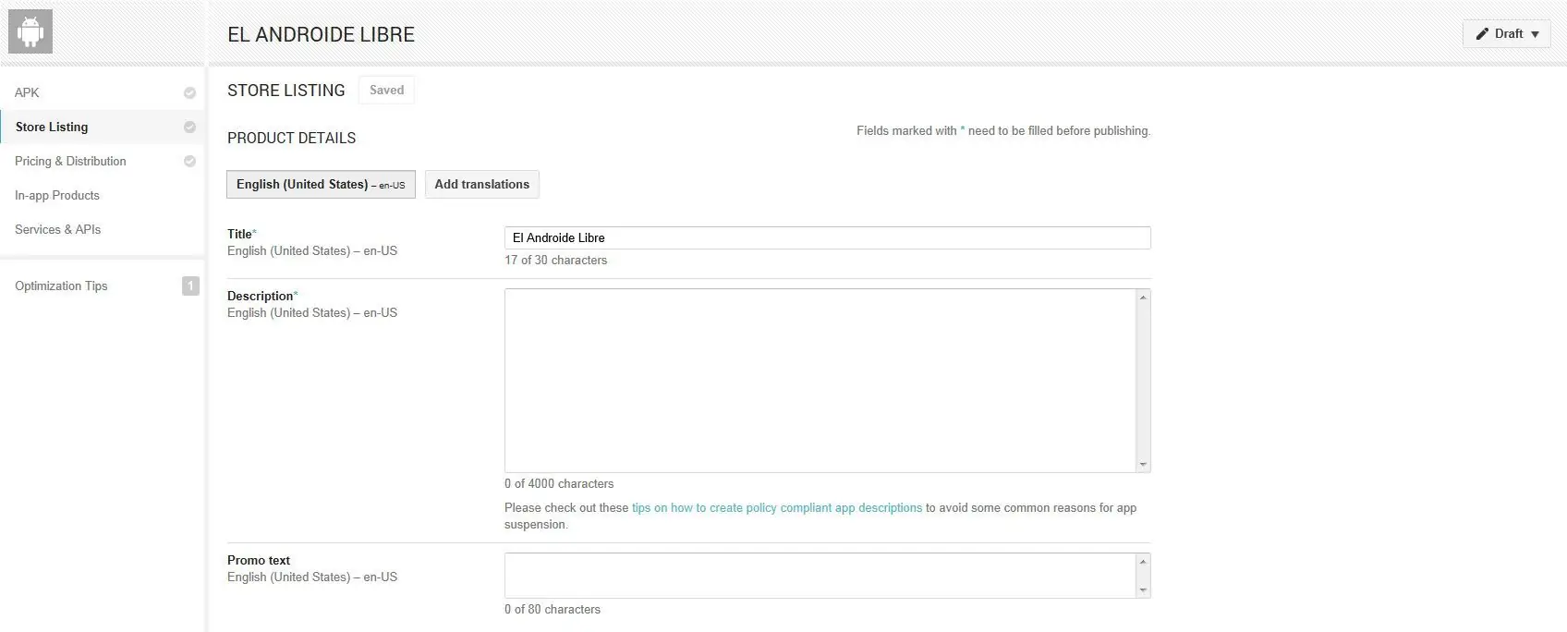This screenshot has height=632, width=1567.
Task: Click the checkmark icon next to Pricing & Distribution
Action: tap(189, 161)
